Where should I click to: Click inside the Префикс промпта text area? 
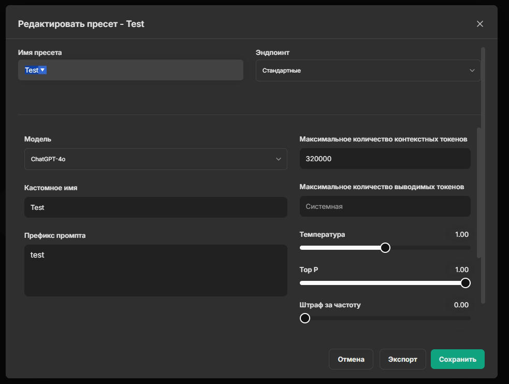(155, 270)
